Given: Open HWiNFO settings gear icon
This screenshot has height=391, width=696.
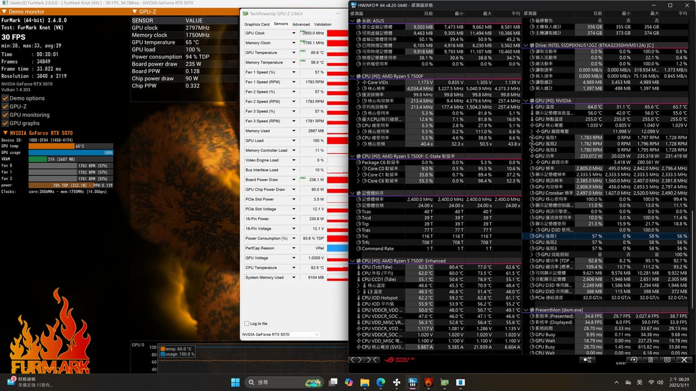Looking at the screenshot, I should [x=667, y=360].
